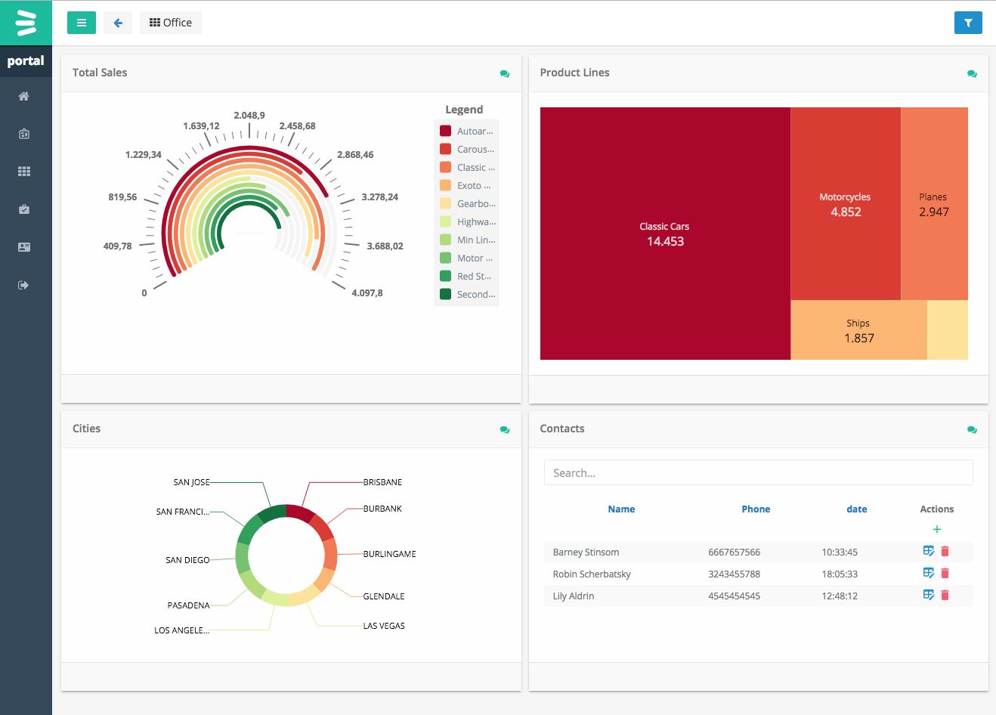Open the address card icon in the sidebar
The width and height of the screenshot is (996, 715).
click(25, 247)
